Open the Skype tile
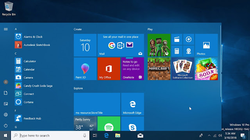This screenshot has width=250, height=140. 132,124
